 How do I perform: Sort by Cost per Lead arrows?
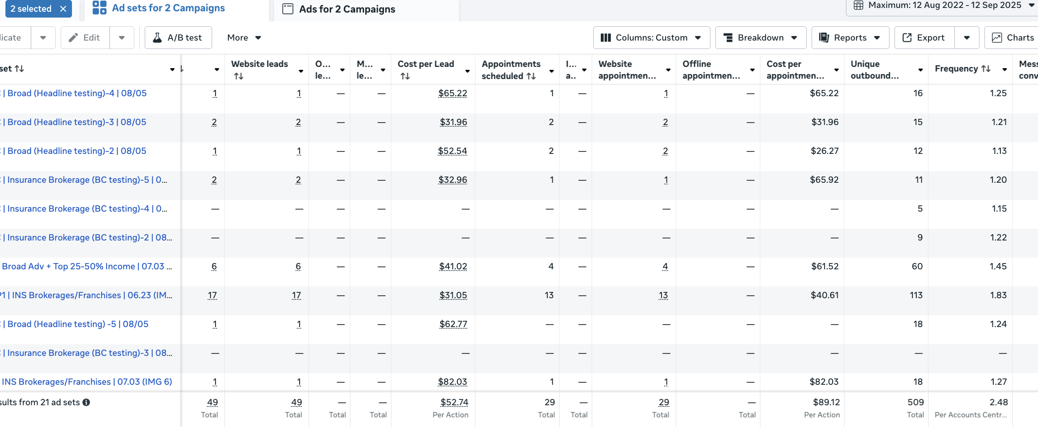click(405, 76)
